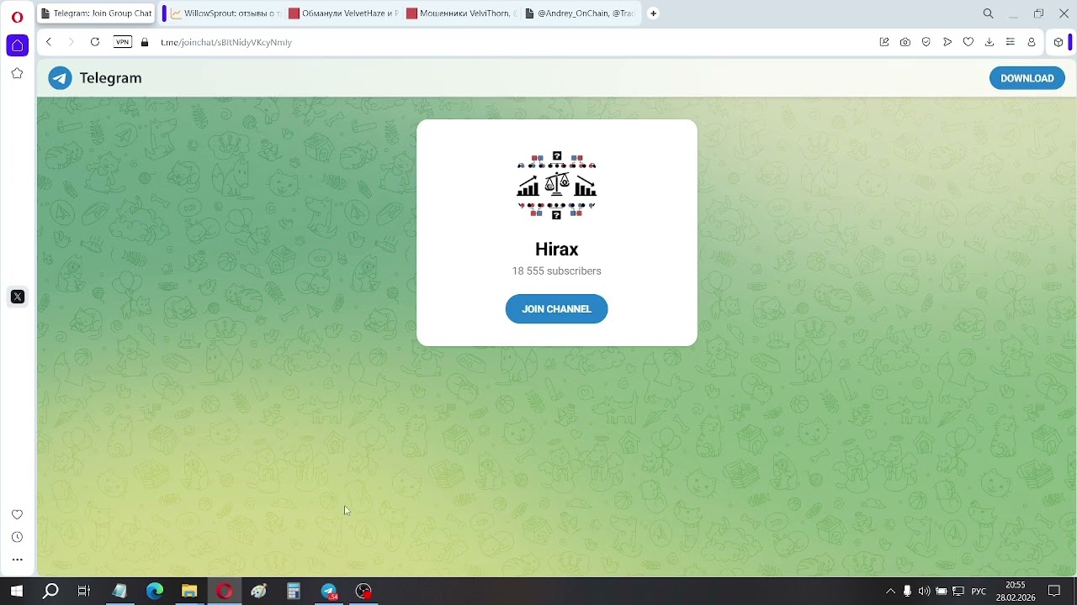Open Opera from the taskbar
1077x605 pixels.
tap(224, 592)
